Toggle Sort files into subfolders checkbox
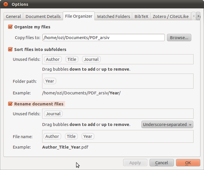Viewport: 204px width, 170px height. pos(10,50)
